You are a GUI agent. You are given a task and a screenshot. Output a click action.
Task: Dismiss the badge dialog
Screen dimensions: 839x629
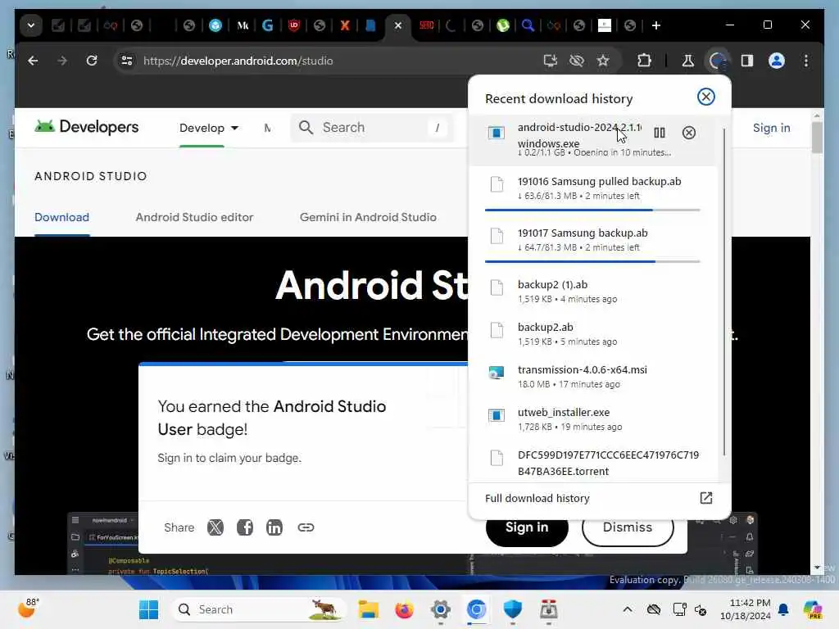coord(627,528)
